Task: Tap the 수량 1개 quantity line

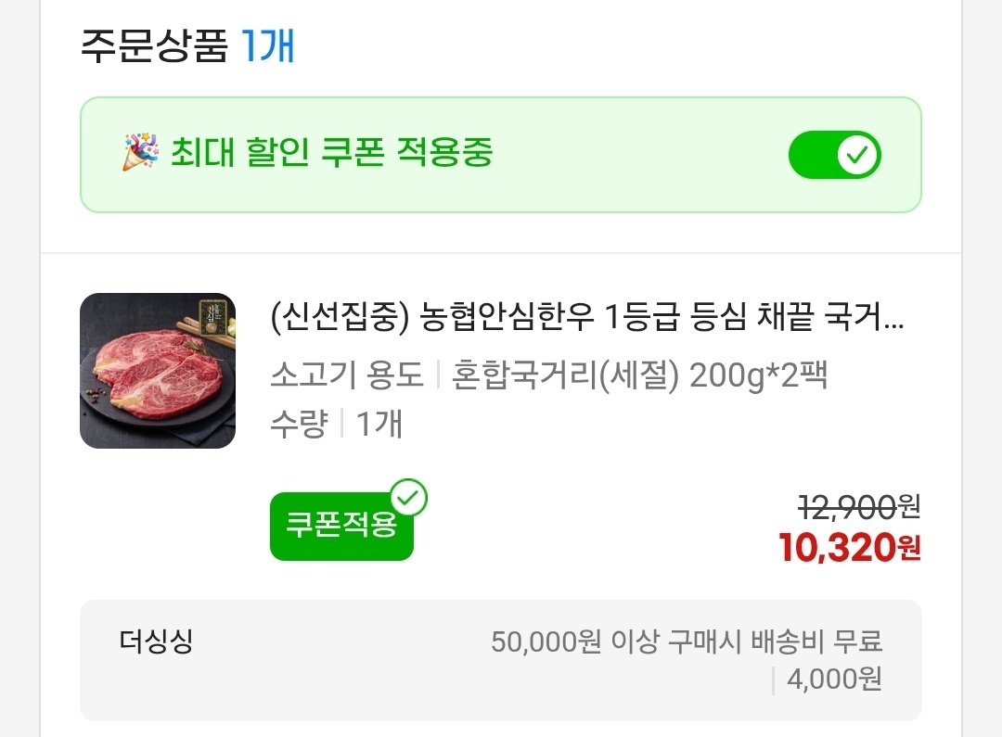Action: [336, 425]
